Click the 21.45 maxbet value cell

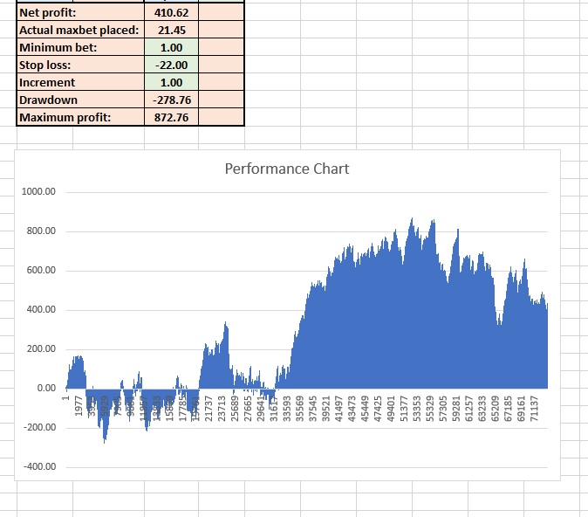tap(171, 31)
